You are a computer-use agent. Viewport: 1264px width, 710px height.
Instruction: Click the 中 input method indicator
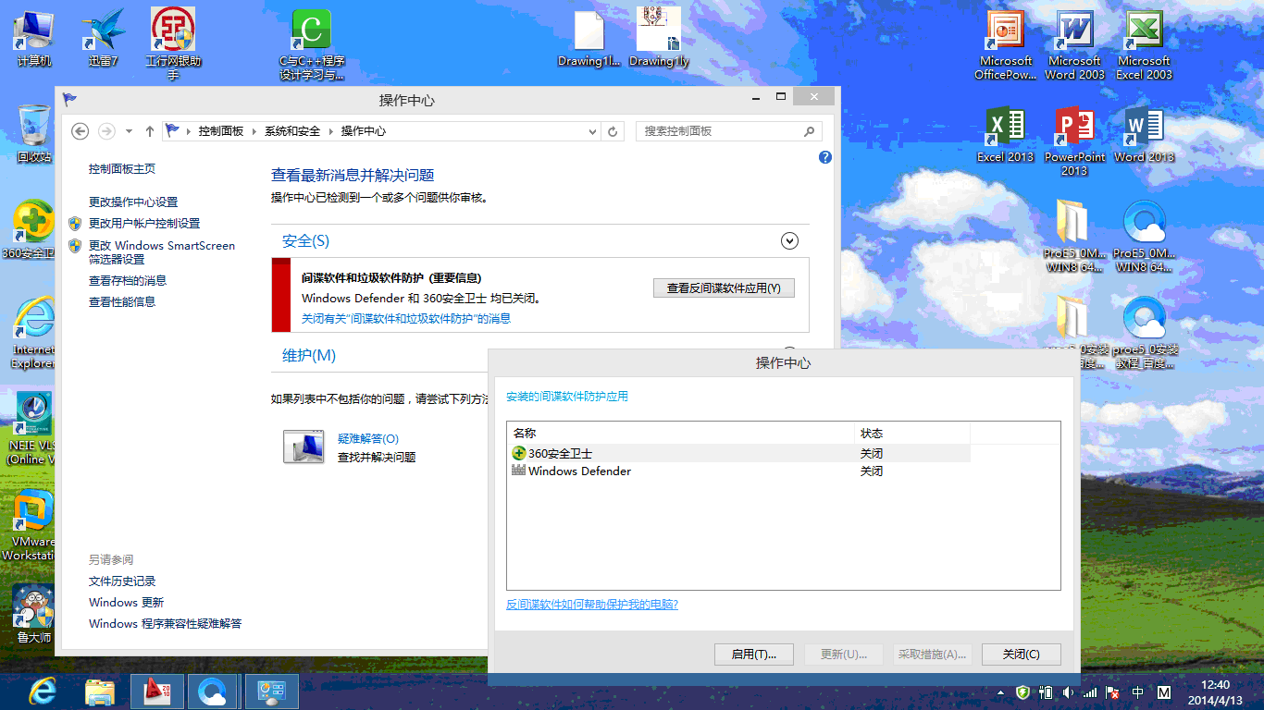(x=1137, y=692)
